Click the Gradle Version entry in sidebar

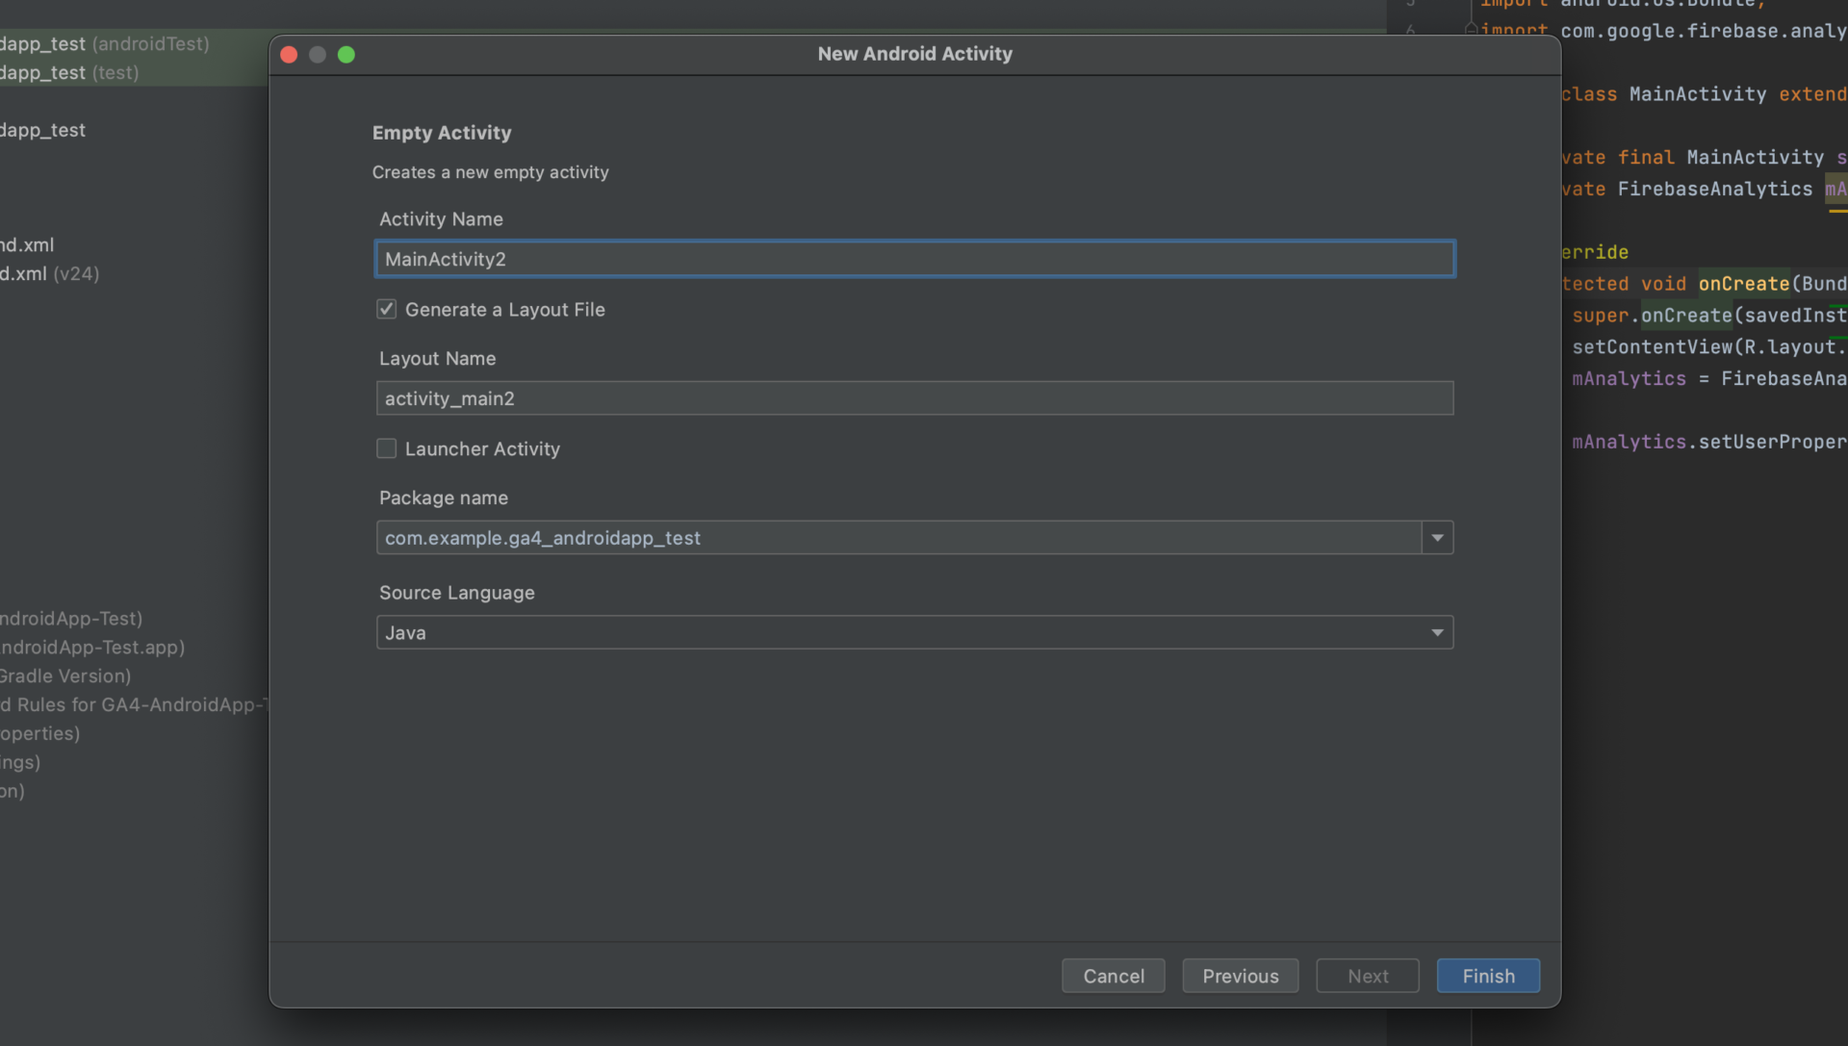click(x=65, y=676)
